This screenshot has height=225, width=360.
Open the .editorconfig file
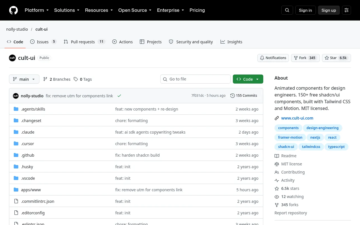pyautogui.click(x=33, y=213)
